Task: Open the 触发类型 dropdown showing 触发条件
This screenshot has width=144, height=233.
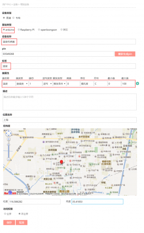Action: [59, 83]
